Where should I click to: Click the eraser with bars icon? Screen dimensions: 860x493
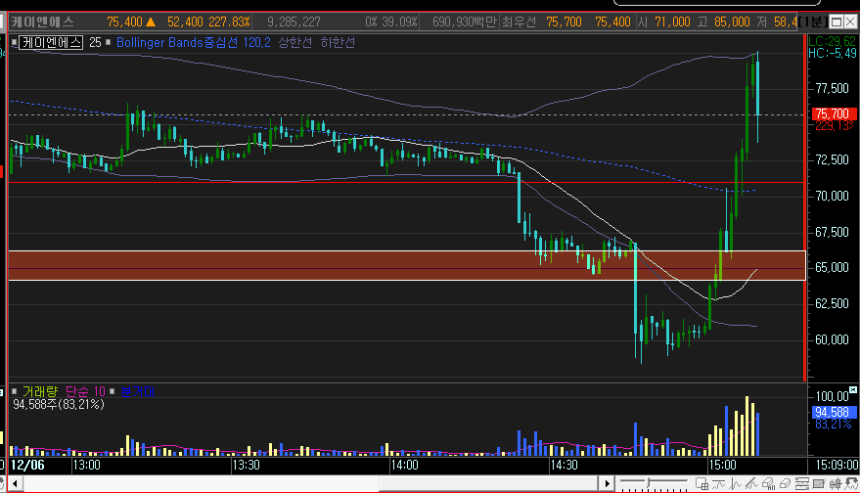click(x=768, y=483)
